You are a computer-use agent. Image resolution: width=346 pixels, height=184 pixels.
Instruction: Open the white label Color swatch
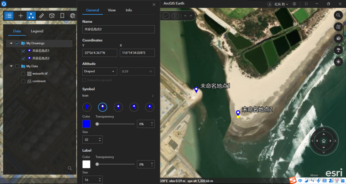tap(86, 165)
